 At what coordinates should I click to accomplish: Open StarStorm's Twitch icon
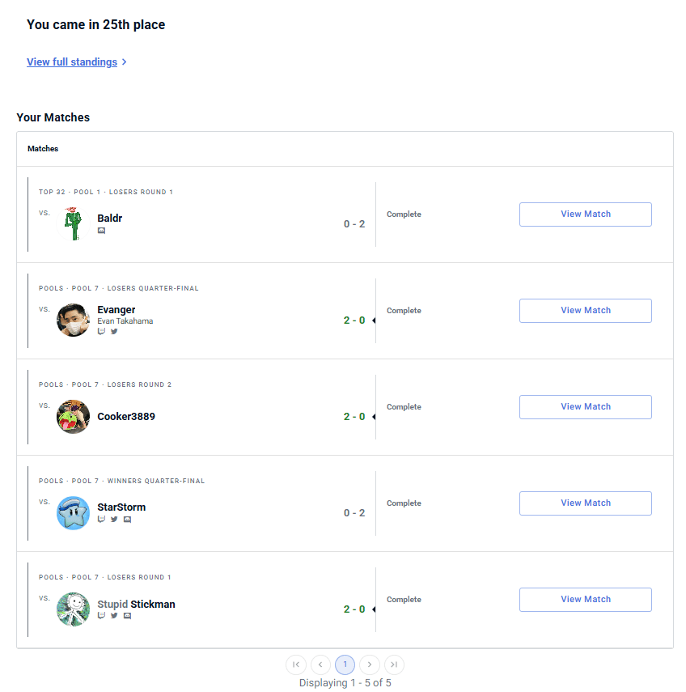click(x=101, y=520)
